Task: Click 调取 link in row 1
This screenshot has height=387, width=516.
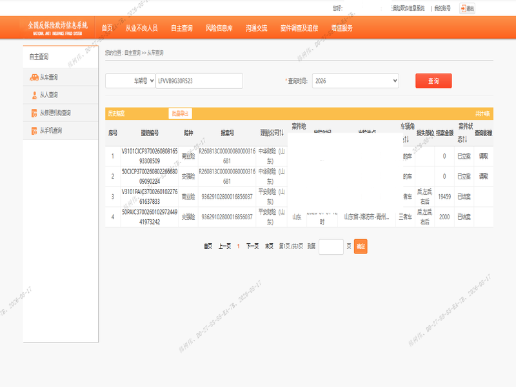Action: [483, 156]
